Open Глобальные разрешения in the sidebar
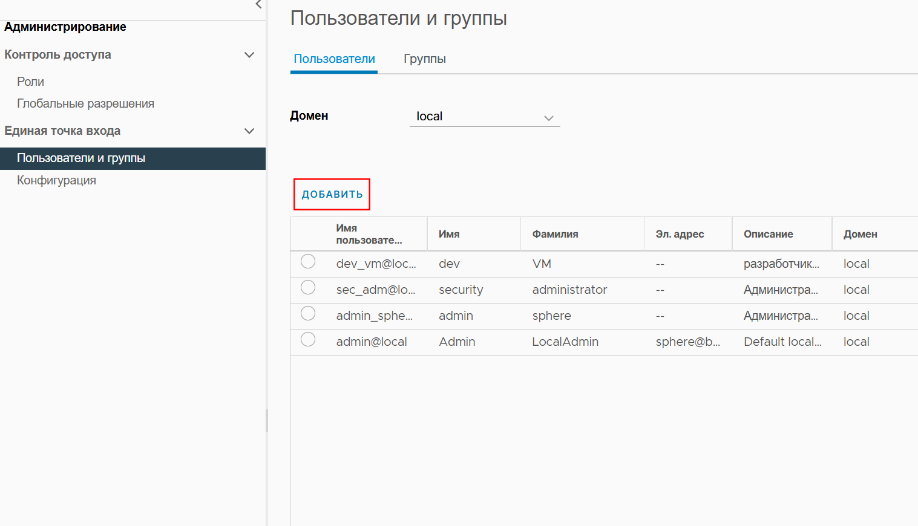 pyautogui.click(x=85, y=103)
